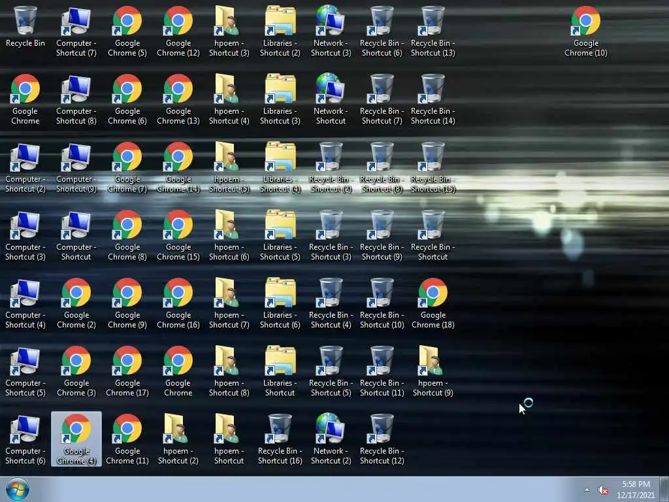Select the Google Chrome (15) shortcut

pyautogui.click(x=178, y=235)
